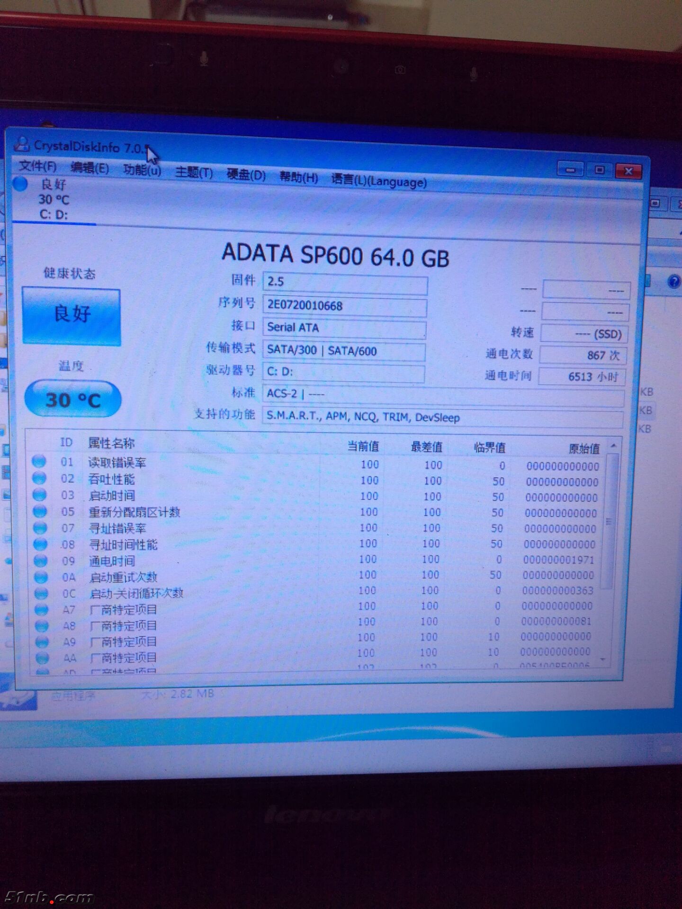Screen dimensions: 682x909
Task: Open the 语言(L)(Language) menu
Action: (x=379, y=181)
